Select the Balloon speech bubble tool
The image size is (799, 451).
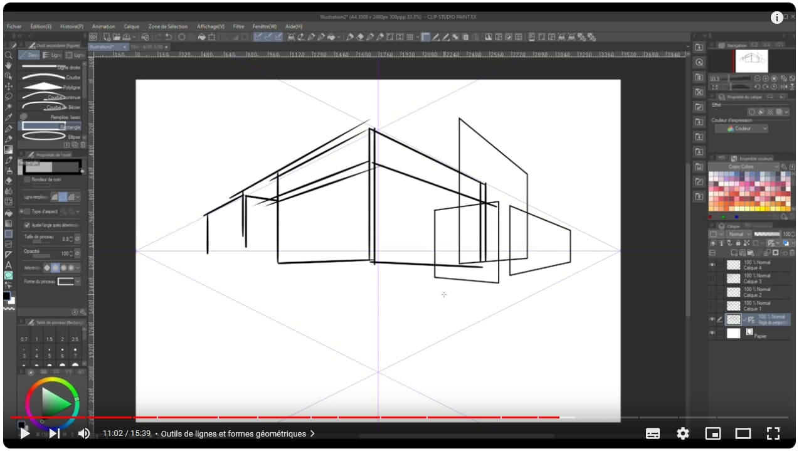tap(8, 275)
